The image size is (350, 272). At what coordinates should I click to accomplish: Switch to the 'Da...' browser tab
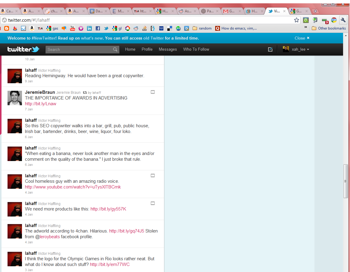98,11
